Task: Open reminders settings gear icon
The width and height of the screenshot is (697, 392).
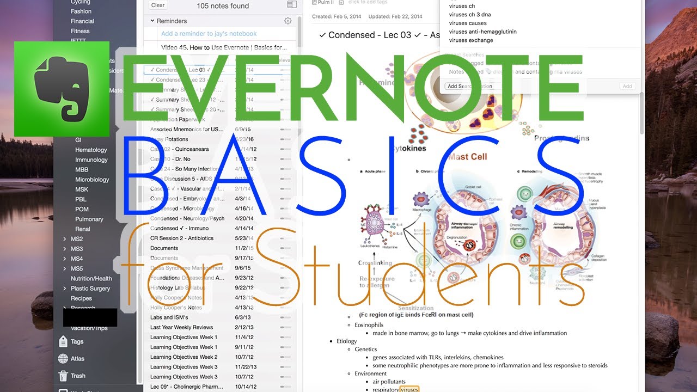Action: [x=288, y=21]
